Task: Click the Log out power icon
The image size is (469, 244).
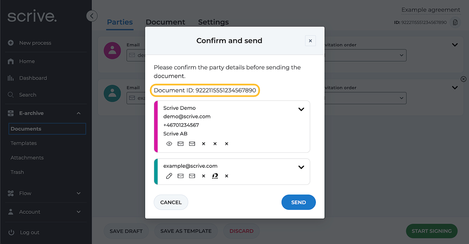Action: point(11,232)
